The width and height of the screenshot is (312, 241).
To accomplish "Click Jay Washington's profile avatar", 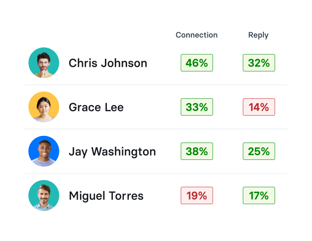I will [x=44, y=151].
